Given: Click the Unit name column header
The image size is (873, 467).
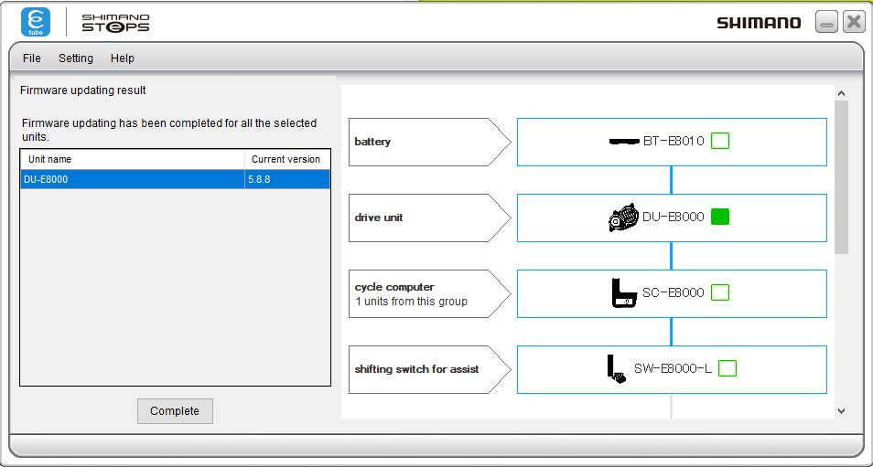Looking at the screenshot, I should (133, 160).
